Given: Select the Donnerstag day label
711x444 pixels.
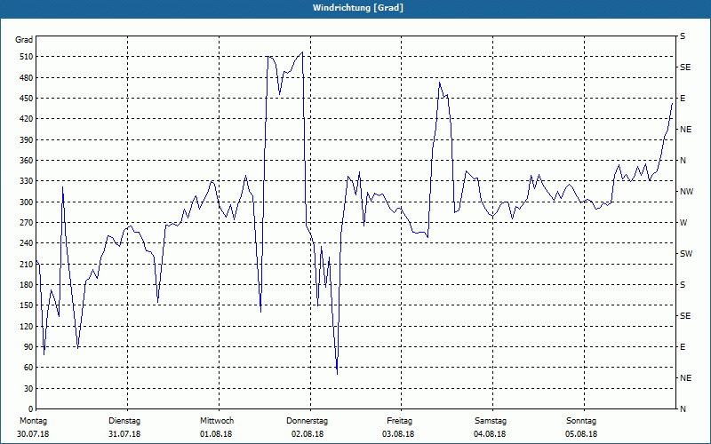Looking at the screenshot, I should click(307, 421).
